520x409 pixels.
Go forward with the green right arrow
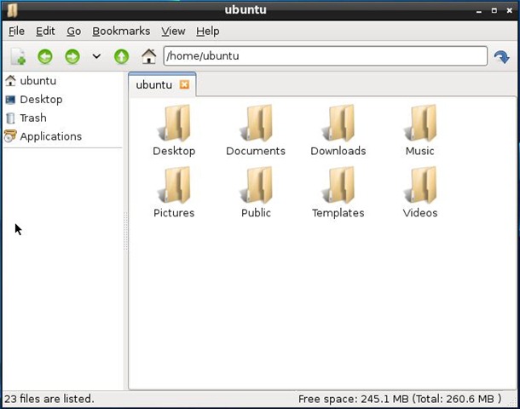pos(72,56)
